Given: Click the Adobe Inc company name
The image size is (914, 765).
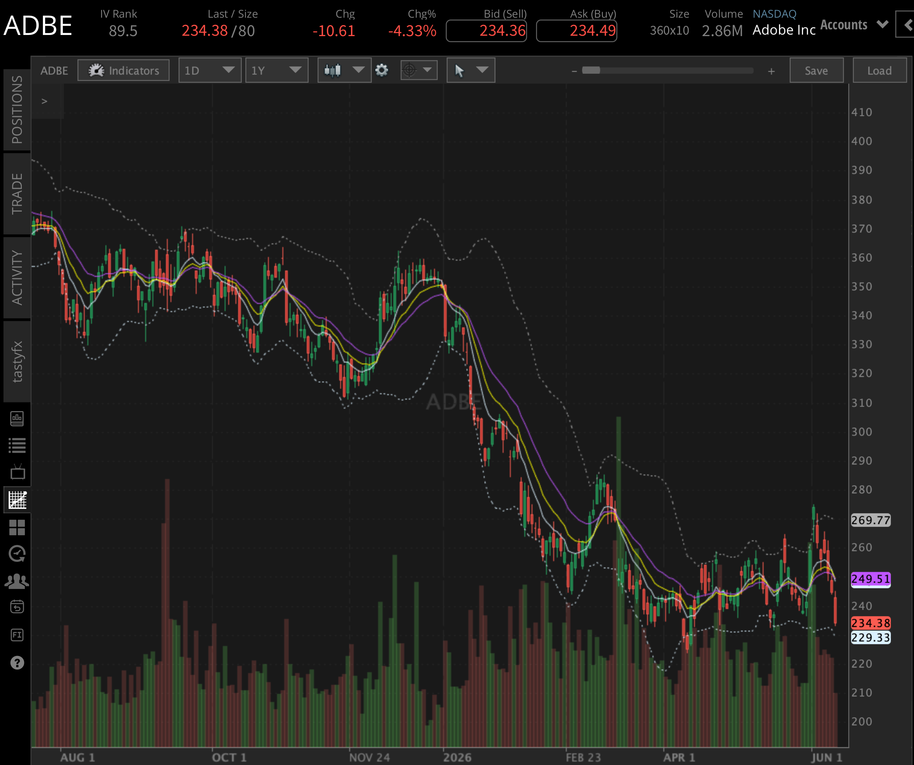Looking at the screenshot, I should click(784, 30).
